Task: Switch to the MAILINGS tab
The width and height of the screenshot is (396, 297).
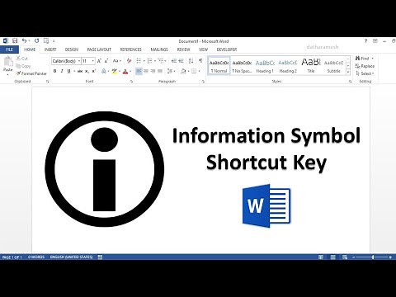Action: click(x=159, y=49)
